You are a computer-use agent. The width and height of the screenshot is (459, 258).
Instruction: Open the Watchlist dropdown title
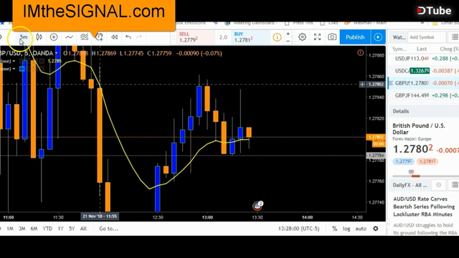tap(399, 37)
